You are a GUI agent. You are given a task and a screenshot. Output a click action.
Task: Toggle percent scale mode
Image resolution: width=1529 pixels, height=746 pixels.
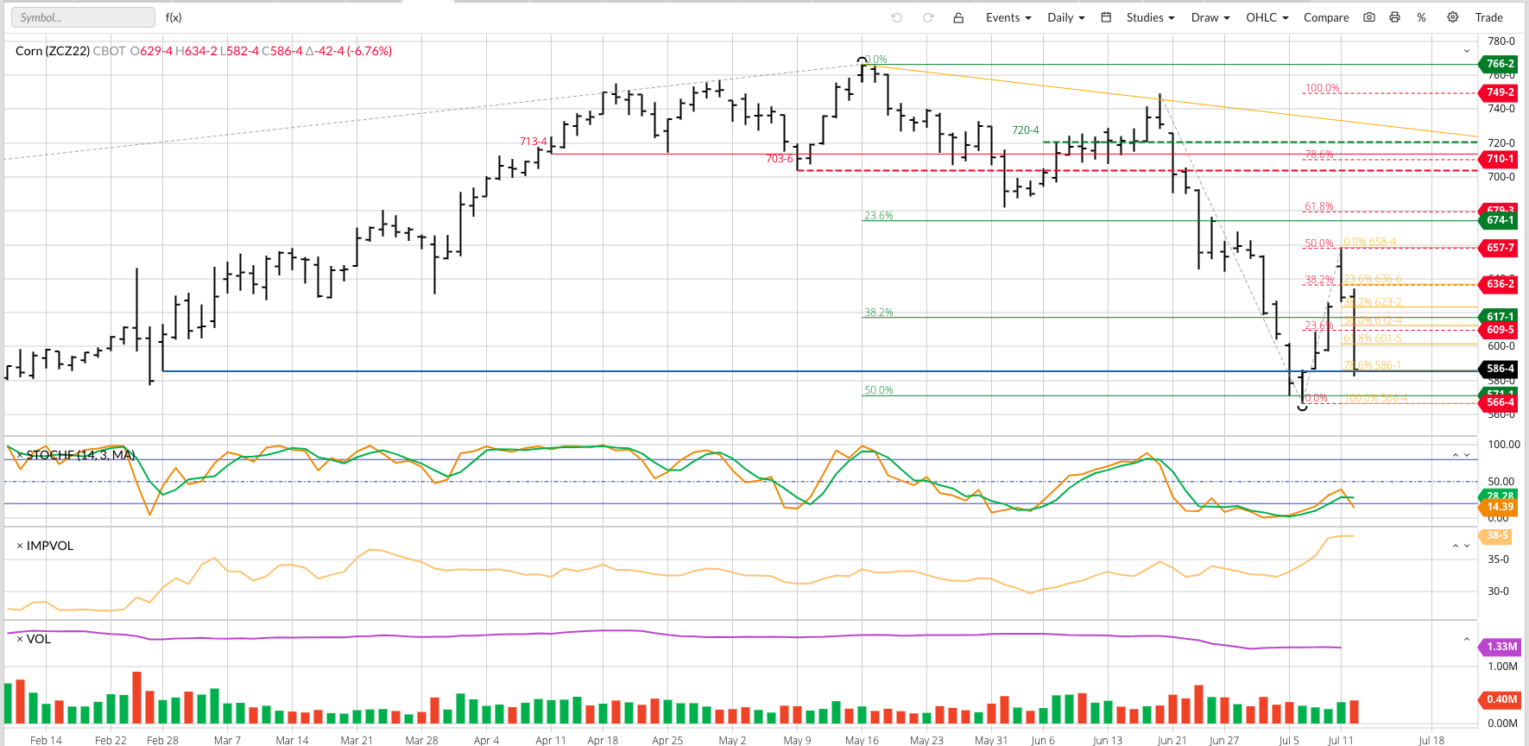click(x=1421, y=17)
